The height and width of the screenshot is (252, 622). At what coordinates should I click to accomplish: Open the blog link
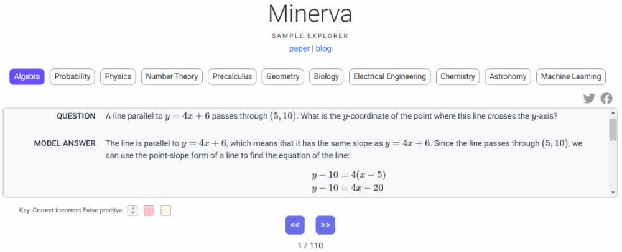pyautogui.click(x=323, y=48)
